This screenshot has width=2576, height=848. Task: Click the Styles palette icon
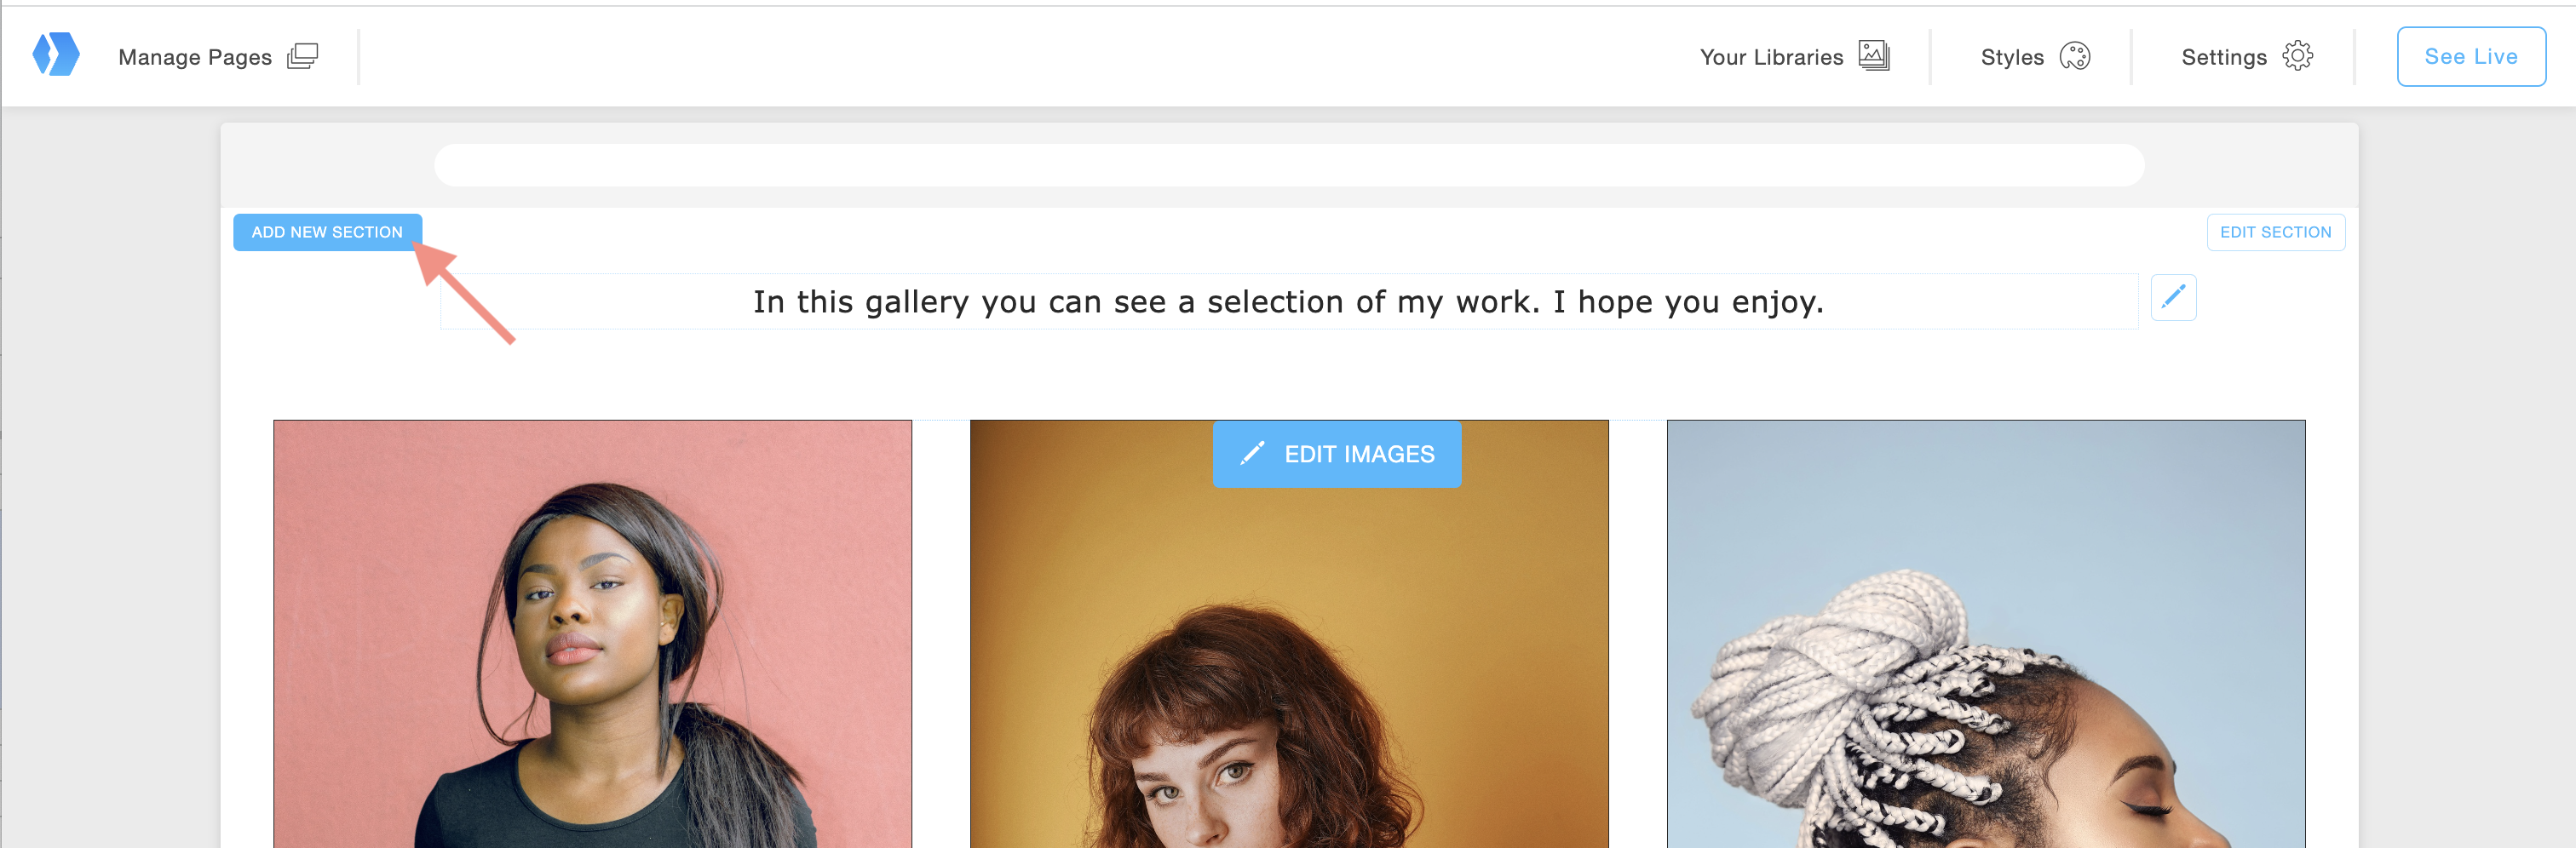coord(2074,56)
